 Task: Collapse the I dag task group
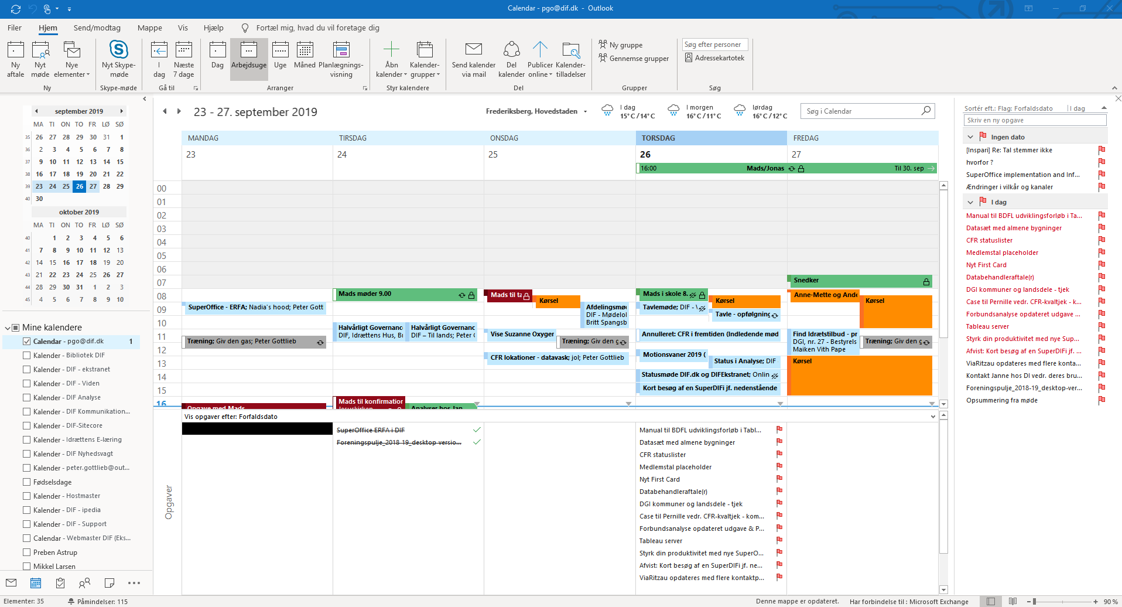[x=970, y=202]
